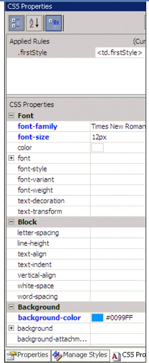Click the empty color swatch box
Viewport: 149px width, 363px height.
(98, 148)
